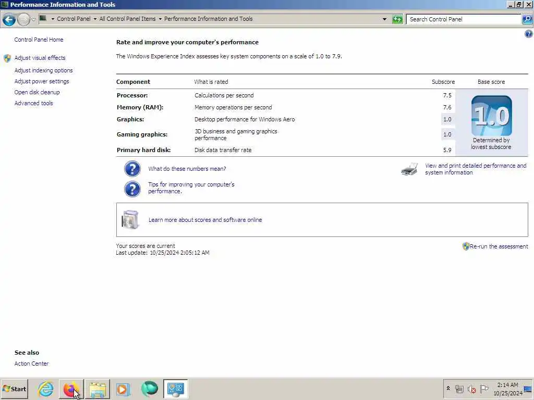
Task: Open Adjust indexing options
Action: [44, 70]
